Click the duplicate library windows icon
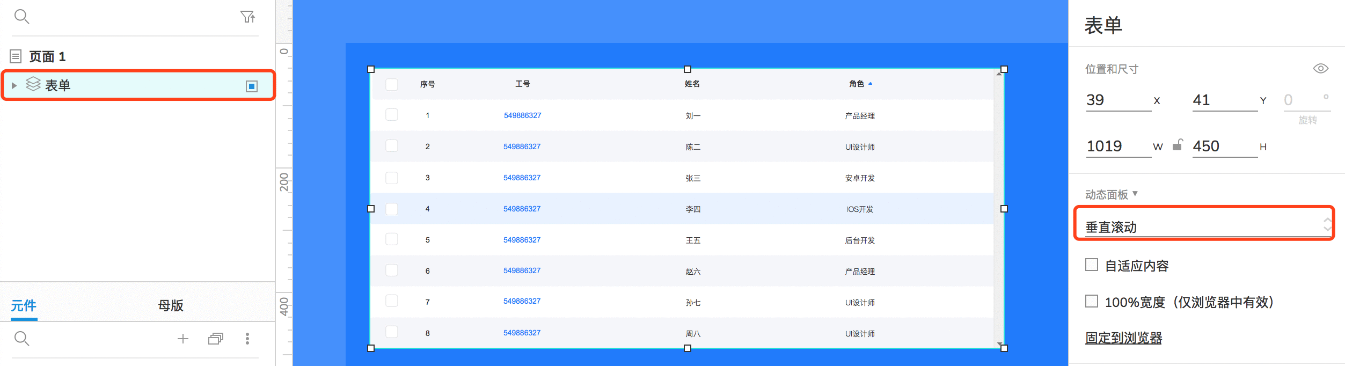This screenshot has width=1345, height=366. click(216, 338)
